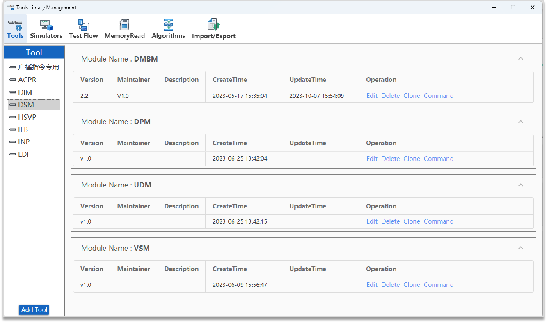
Task: Collapse the DPM module panel
Action: 520,122
